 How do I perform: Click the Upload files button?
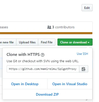[x=27, y=42]
